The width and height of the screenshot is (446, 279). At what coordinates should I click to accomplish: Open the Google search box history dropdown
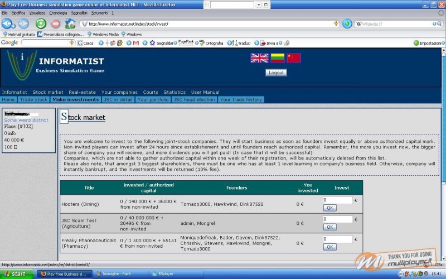tap(72, 43)
